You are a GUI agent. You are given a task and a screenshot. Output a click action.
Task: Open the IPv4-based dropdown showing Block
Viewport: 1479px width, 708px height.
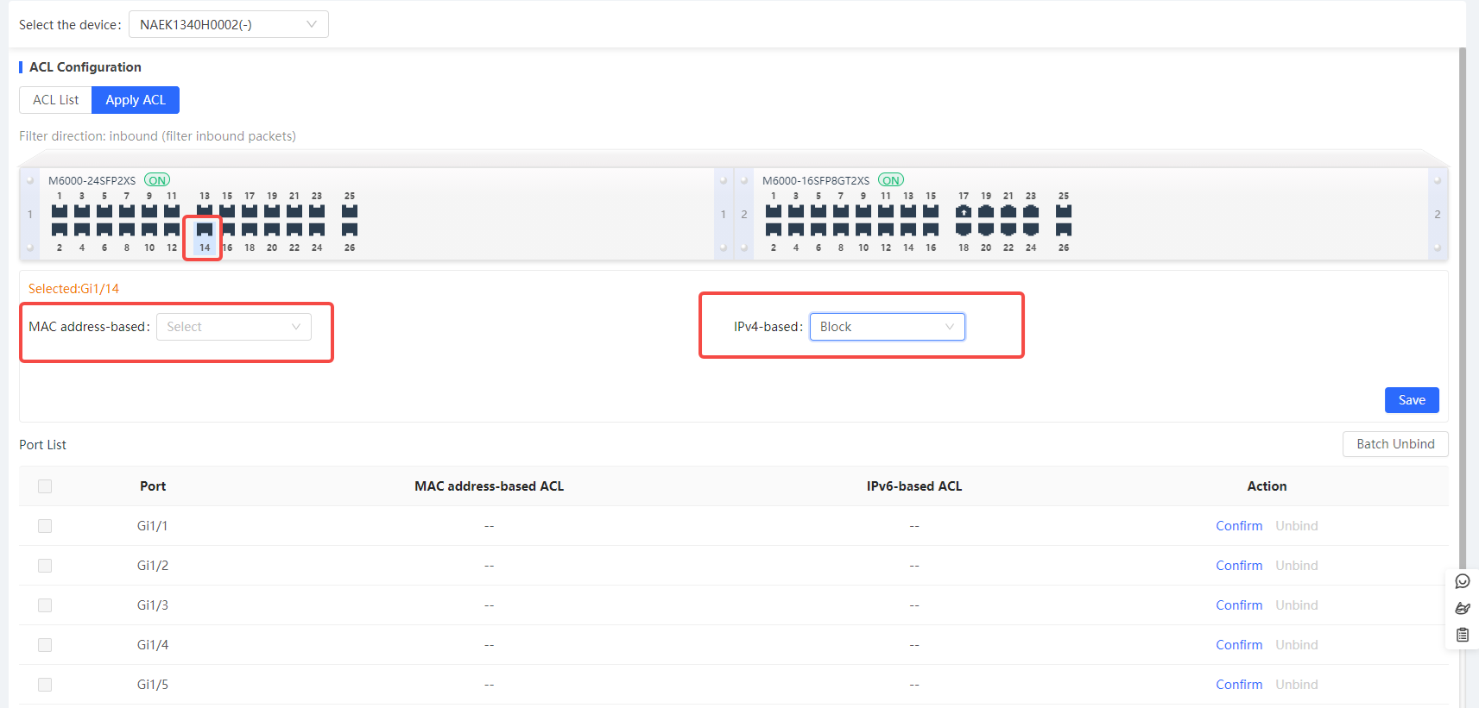[x=887, y=327]
